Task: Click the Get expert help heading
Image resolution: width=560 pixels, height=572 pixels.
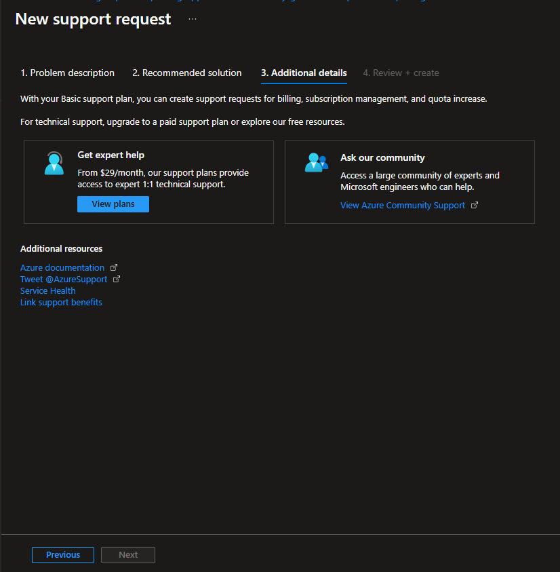Action: point(111,155)
